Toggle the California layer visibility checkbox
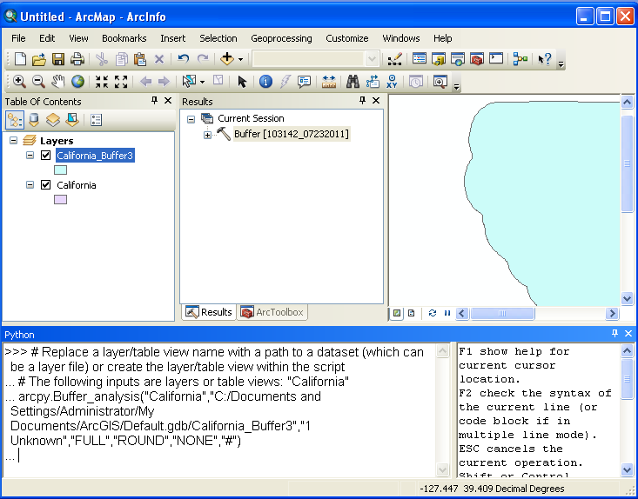Viewport: 638px width, 499px height. pyautogui.click(x=46, y=185)
